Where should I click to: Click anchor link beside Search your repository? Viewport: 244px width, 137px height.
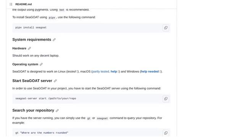coord(57,110)
